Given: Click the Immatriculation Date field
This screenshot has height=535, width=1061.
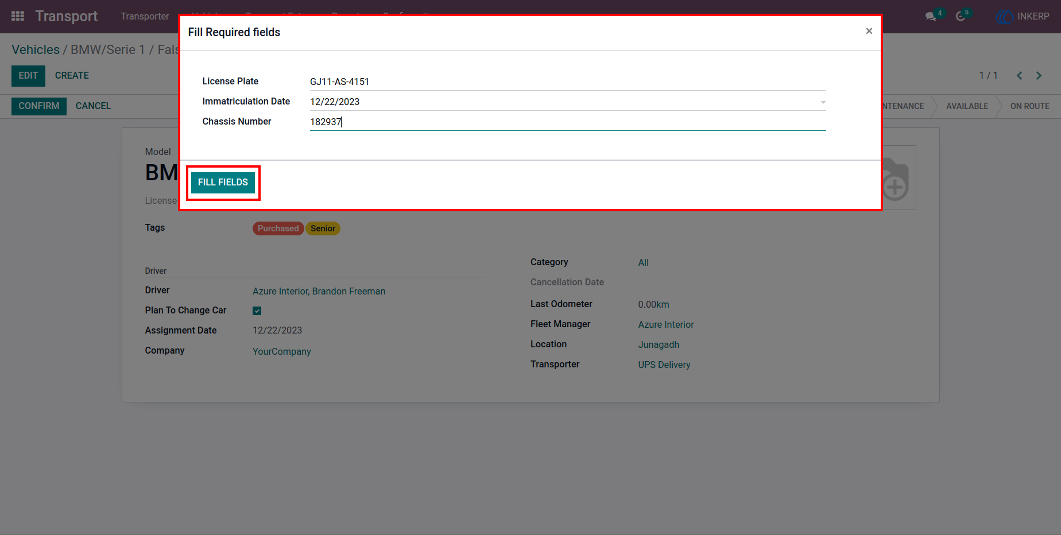Looking at the screenshot, I should [568, 102].
